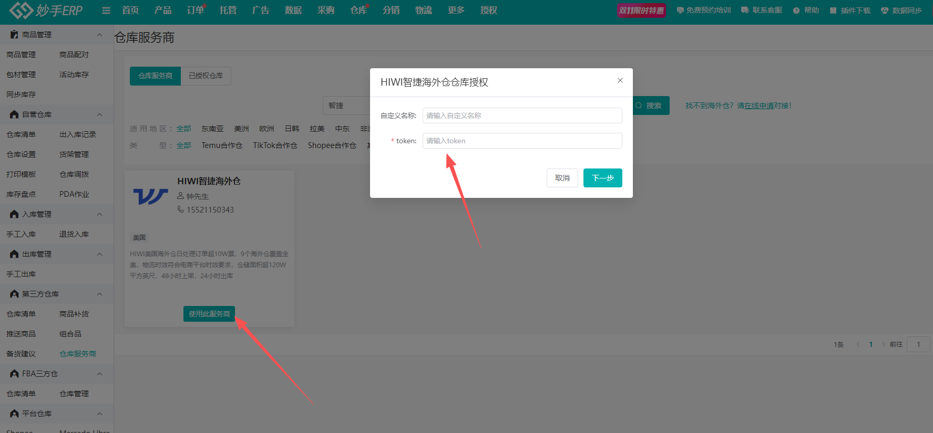Focus the 自定义名称 input field
This screenshot has height=433, width=933.
point(522,115)
